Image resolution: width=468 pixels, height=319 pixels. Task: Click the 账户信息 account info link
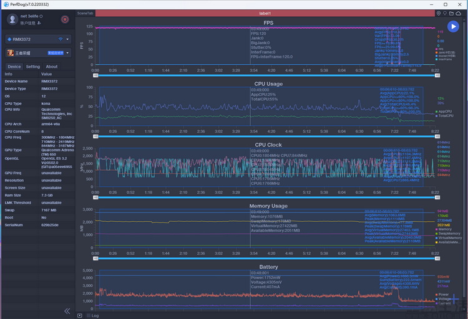pyautogui.click(x=27, y=23)
